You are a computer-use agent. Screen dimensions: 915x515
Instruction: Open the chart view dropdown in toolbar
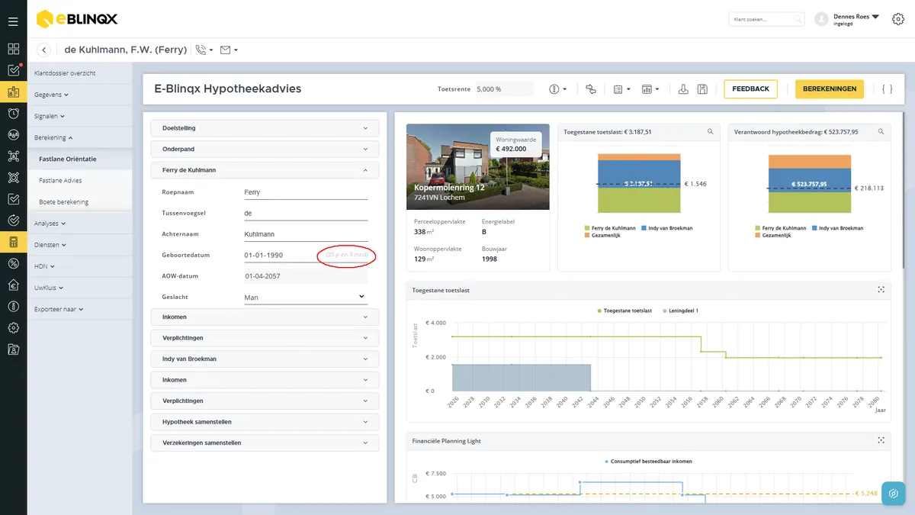pos(650,89)
